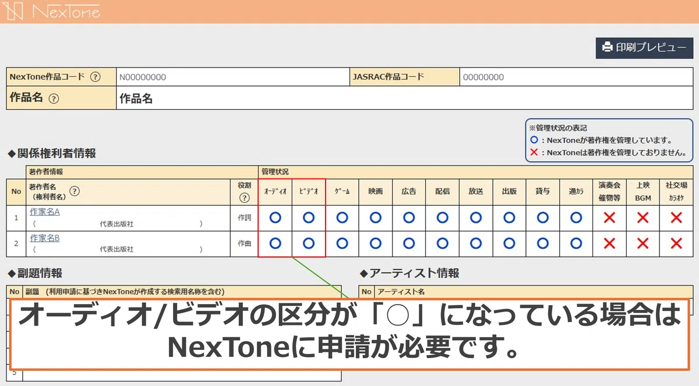Click the circle under ビデオ for 作家名B
699x386 pixels.
coord(309,244)
